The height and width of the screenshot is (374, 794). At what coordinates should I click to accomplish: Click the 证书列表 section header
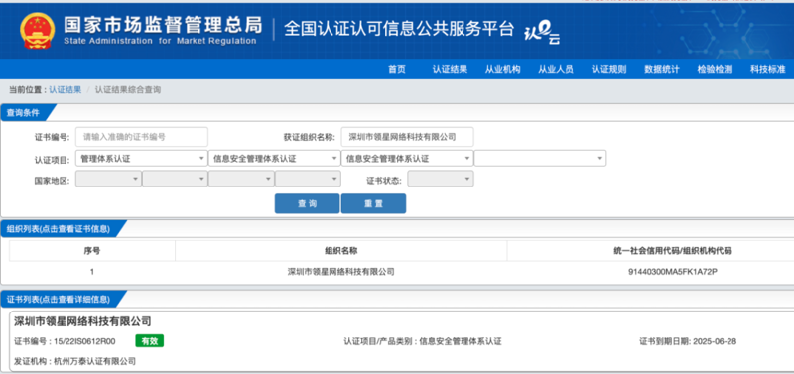point(59,299)
